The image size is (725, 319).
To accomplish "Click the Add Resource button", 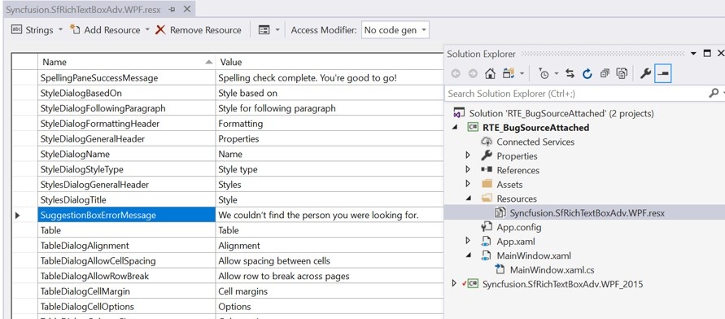I will tap(106, 30).
